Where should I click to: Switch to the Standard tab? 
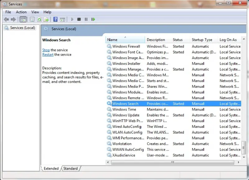click(71, 169)
